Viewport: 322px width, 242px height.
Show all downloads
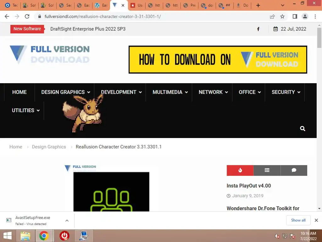coord(298,220)
